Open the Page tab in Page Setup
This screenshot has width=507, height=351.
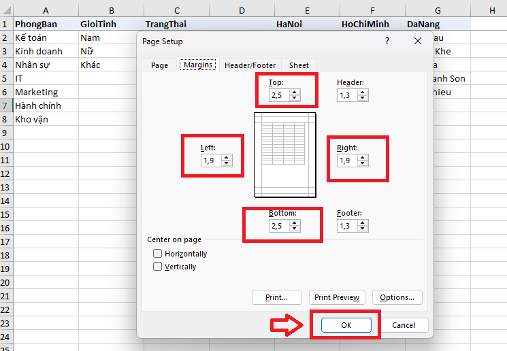point(159,65)
